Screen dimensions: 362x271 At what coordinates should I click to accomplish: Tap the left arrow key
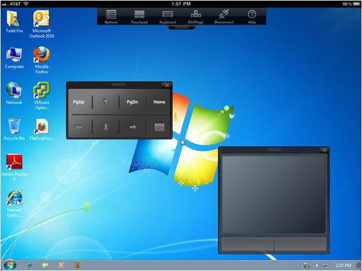79,127
